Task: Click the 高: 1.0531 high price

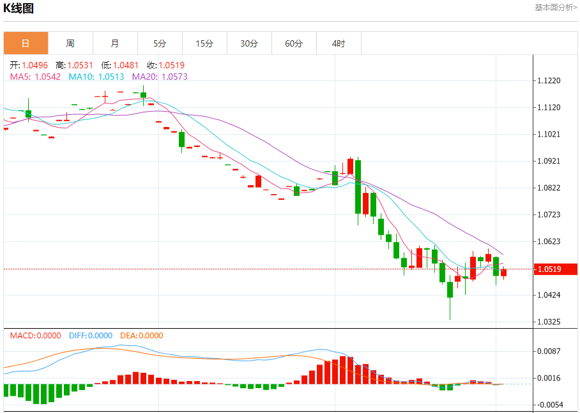Action: 74,66
